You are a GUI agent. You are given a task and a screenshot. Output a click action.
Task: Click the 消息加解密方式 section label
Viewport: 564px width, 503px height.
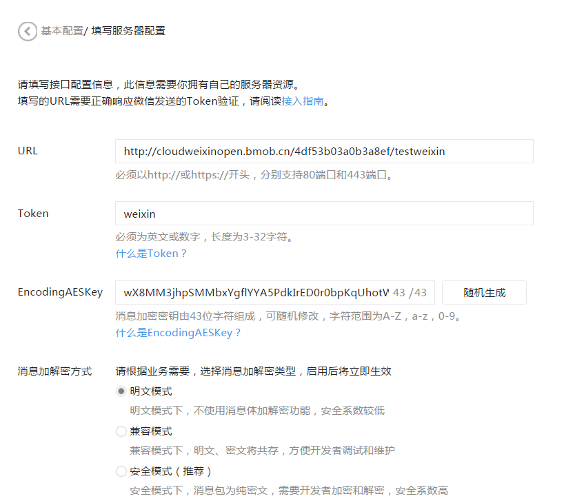pos(54,371)
